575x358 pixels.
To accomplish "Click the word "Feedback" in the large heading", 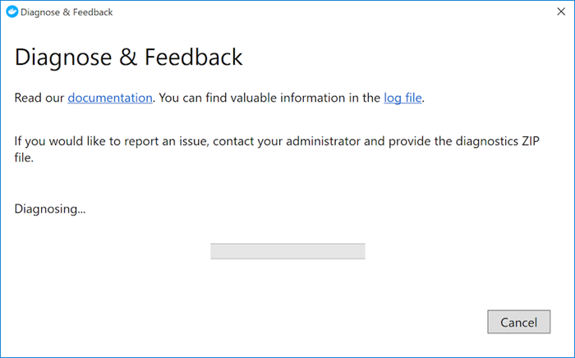I will 194,57.
